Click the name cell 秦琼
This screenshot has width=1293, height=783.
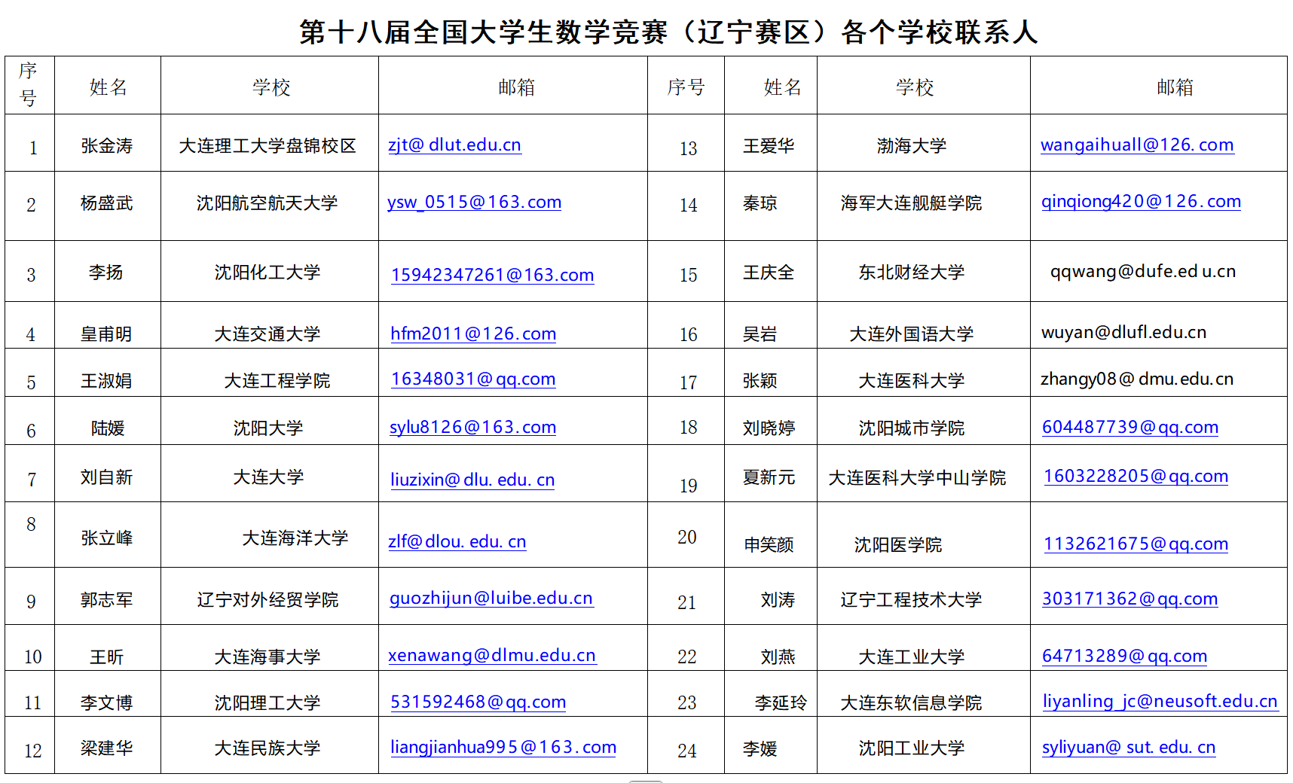[760, 203]
